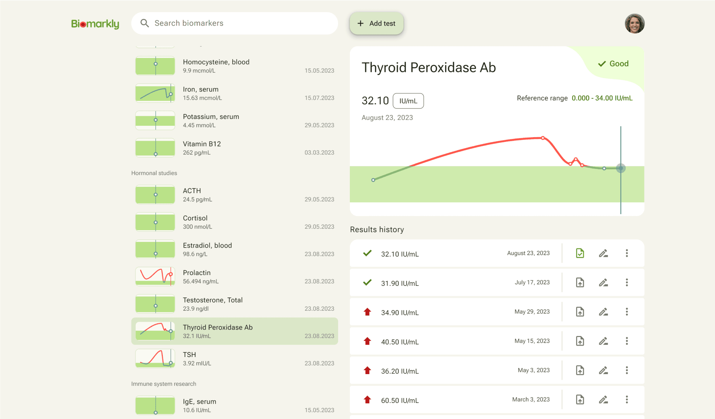The width and height of the screenshot is (715, 419).
Task: Click the 31.90 IU/mL history value
Action: [400, 283]
